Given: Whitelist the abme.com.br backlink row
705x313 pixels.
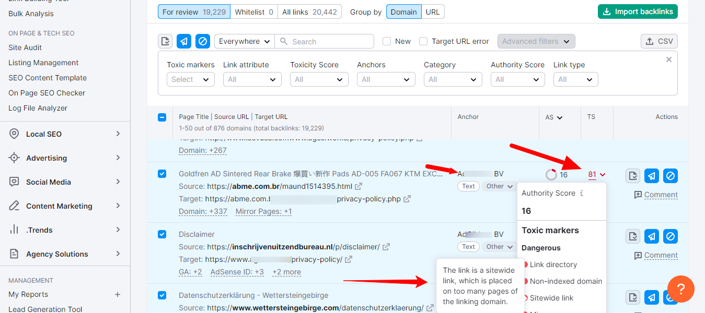Looking at the screenshot, I should [633, 176].
